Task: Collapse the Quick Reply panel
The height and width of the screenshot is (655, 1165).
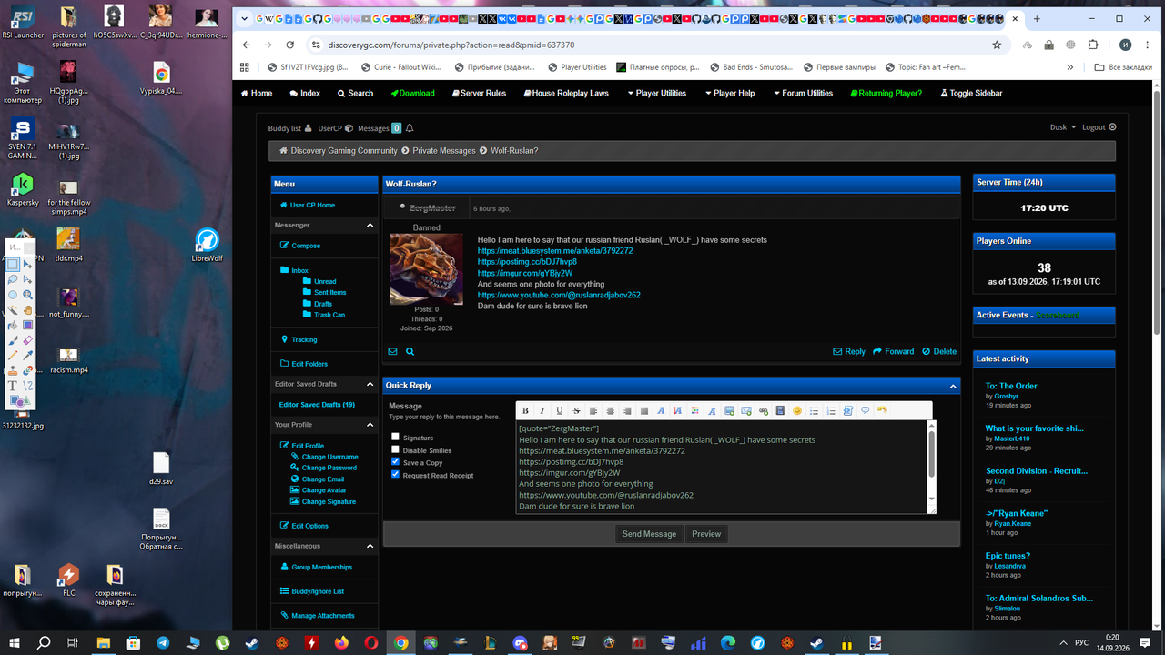Action: 954,386
